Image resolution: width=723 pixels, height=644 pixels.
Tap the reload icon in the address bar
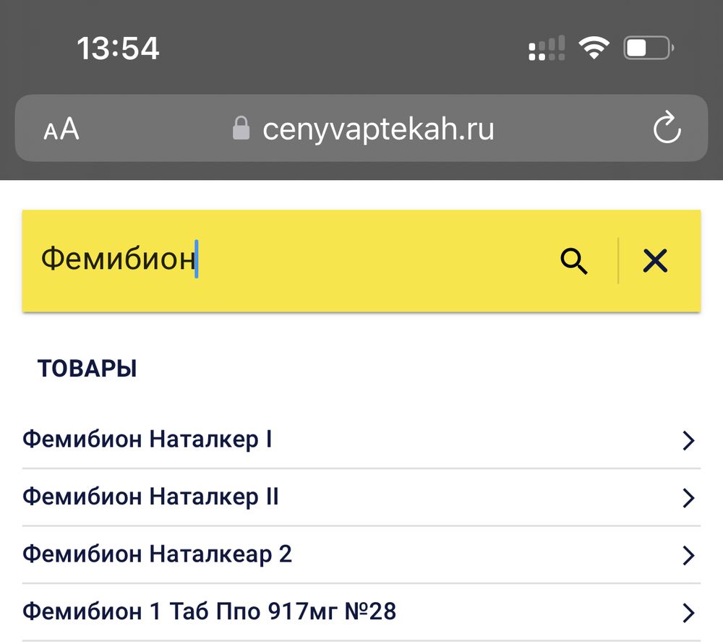coord(667,129)
